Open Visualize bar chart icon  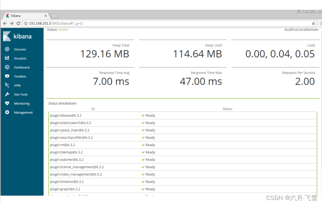tap(7, 58)
